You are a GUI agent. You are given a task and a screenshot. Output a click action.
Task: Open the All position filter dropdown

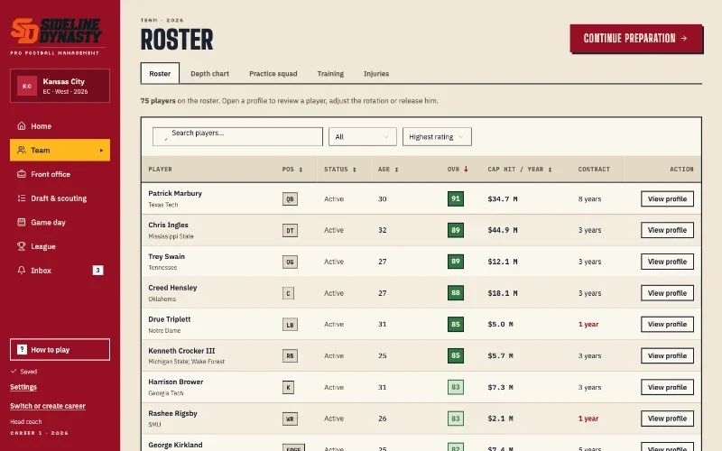[363, 137]
